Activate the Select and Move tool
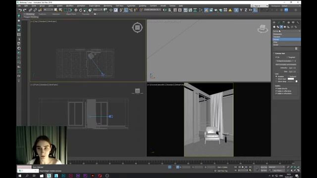 pyautogui.click(x=76, y=10)
